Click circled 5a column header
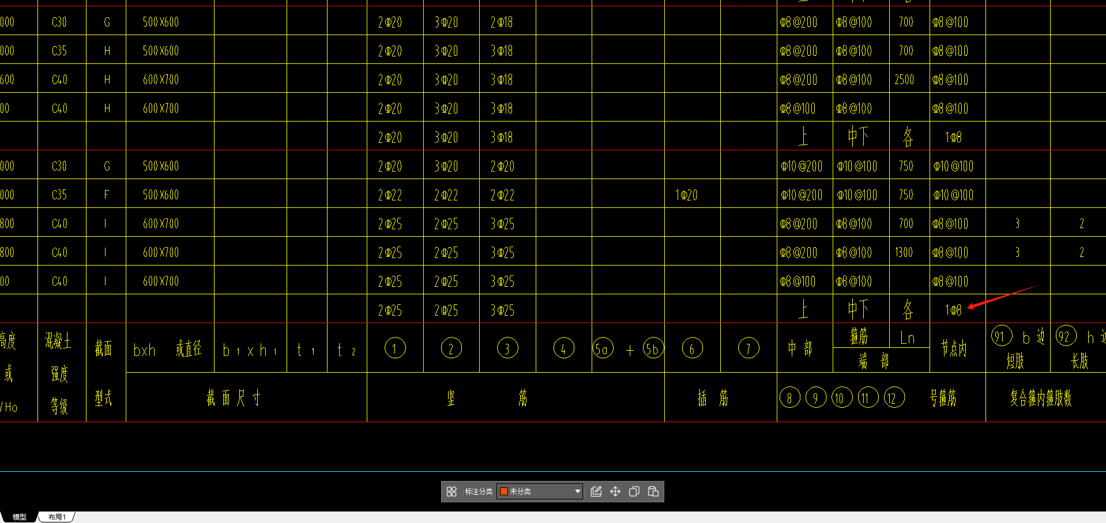Image resolution: width=1106 pixels, height=523 pixels. coord(603,348)
